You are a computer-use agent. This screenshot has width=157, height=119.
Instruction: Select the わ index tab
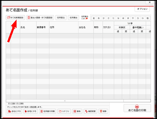143,18
